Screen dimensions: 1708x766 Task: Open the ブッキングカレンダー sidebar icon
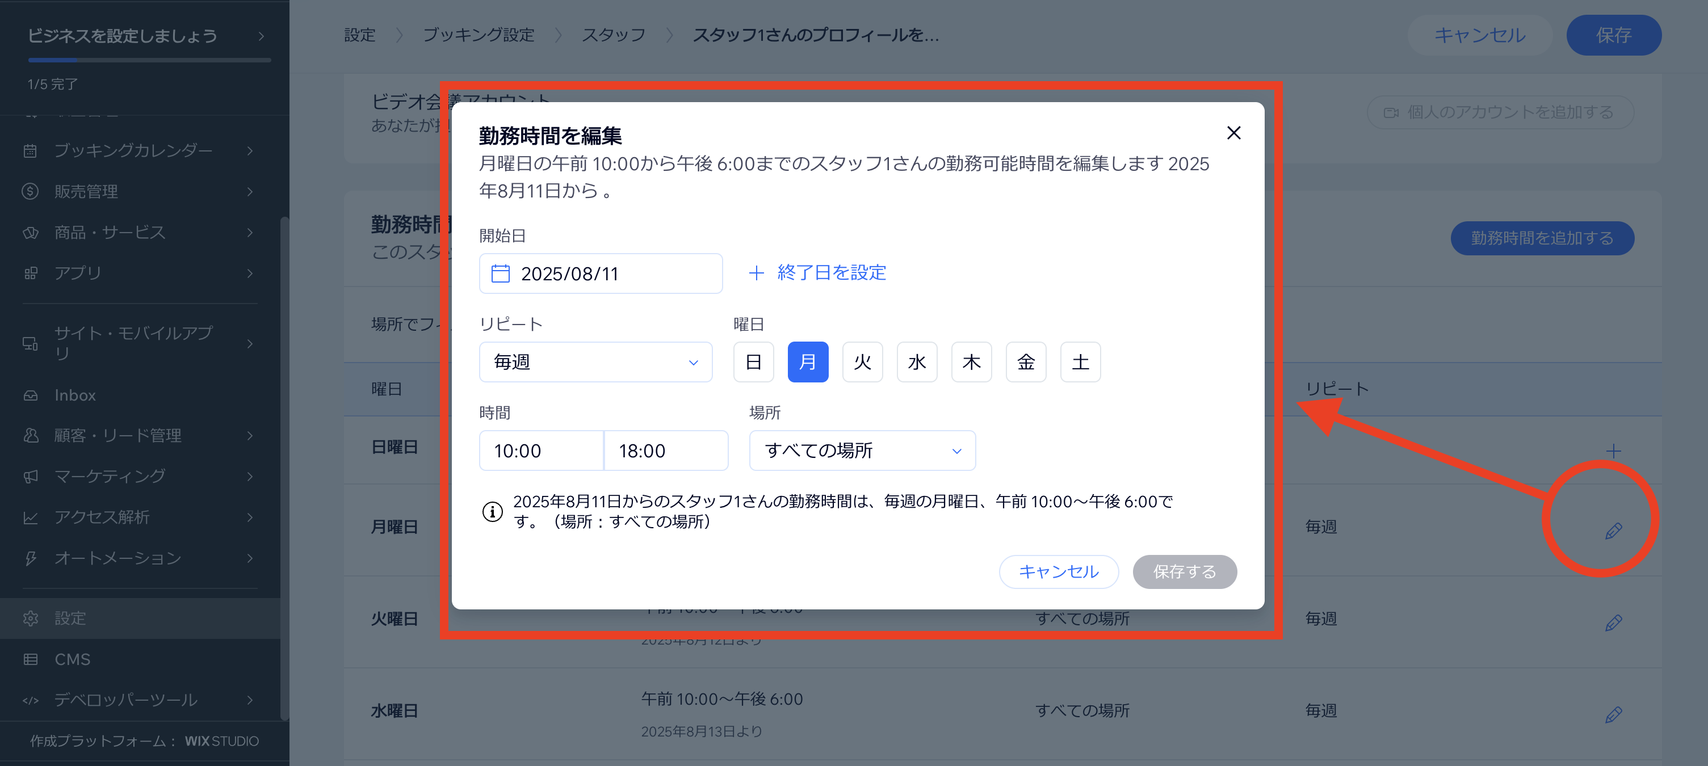(31, 150)
